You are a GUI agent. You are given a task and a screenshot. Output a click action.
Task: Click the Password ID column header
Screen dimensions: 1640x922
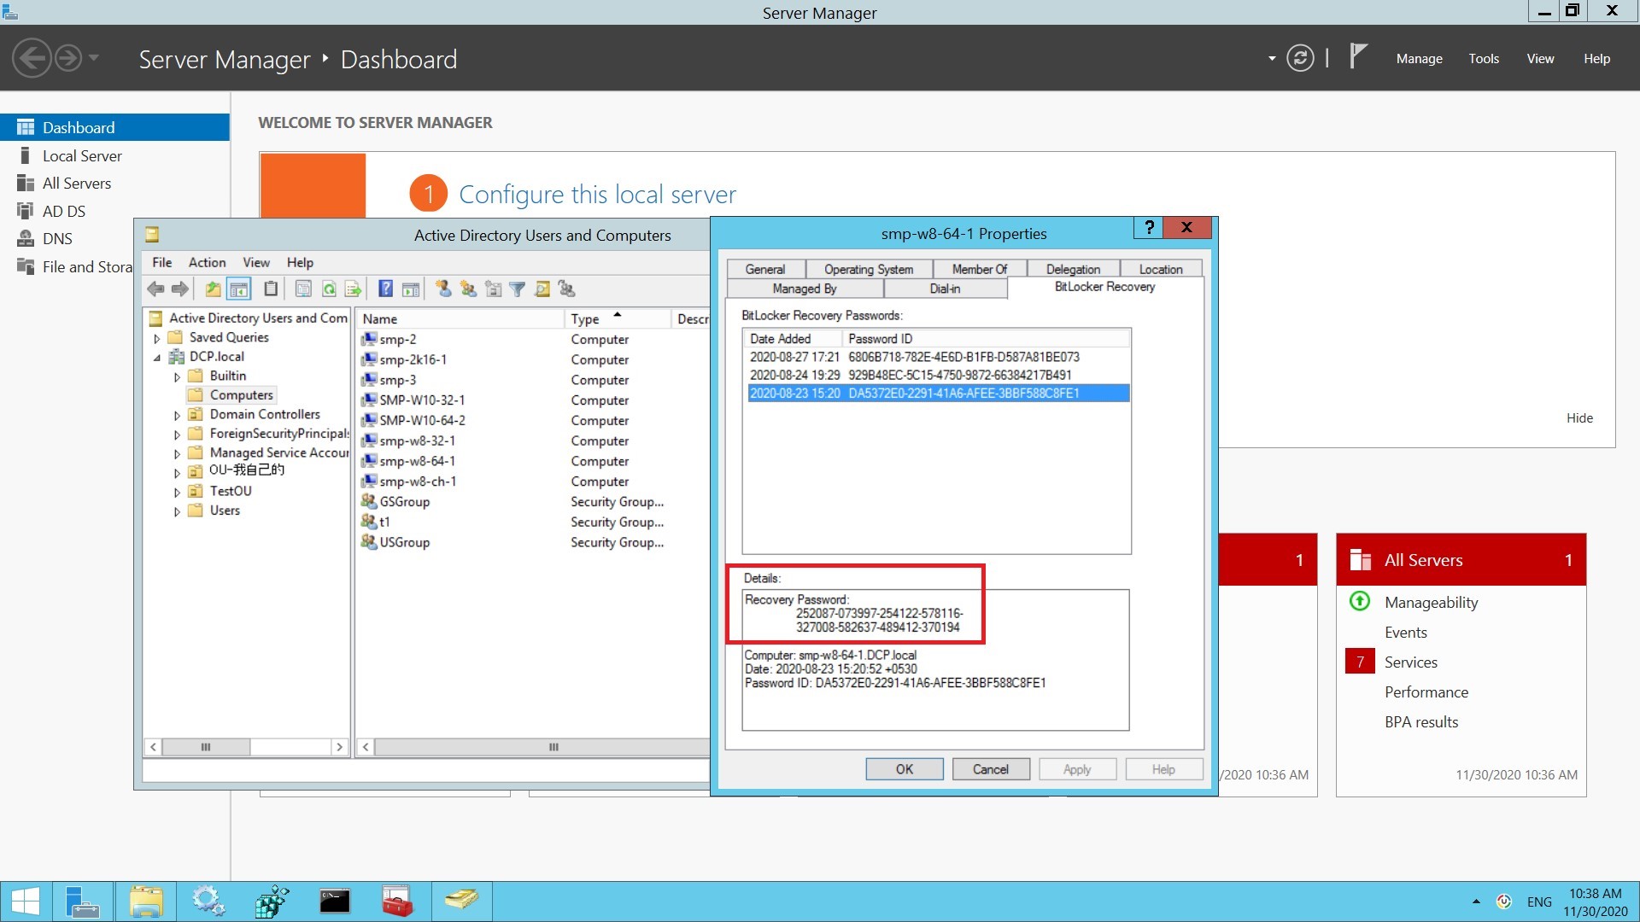(985, 338)
